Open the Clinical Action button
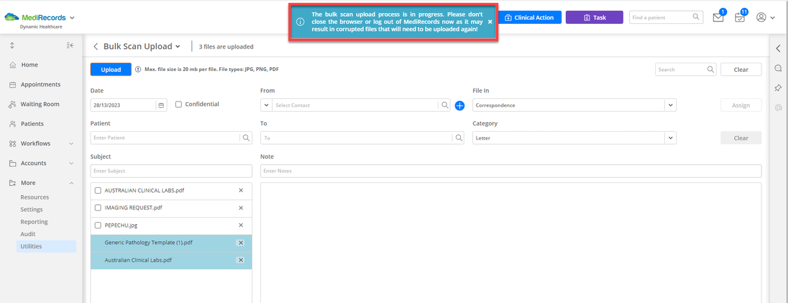The height and width of the screenshot is (303, 788). point(529,17)
